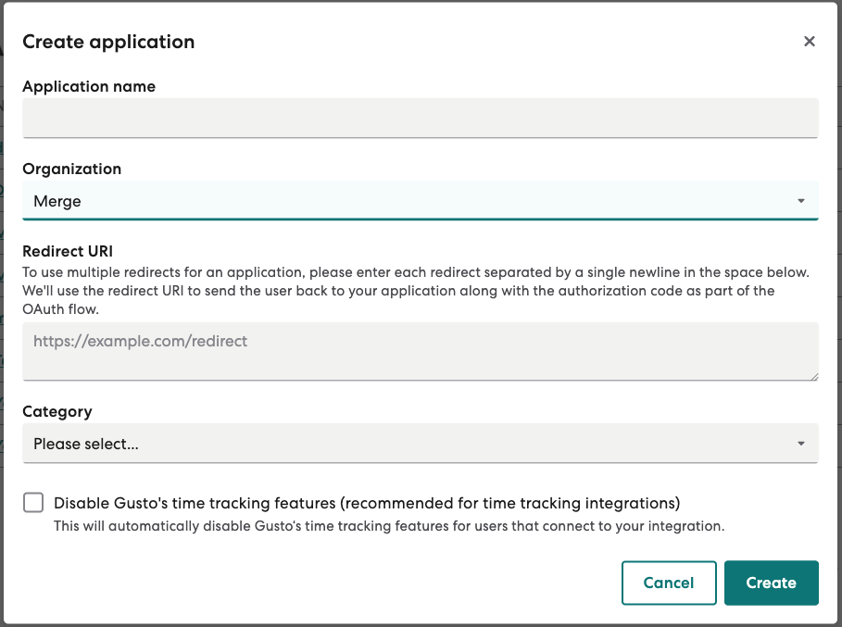
Task: Click the Redirect URI textarea resize handle
Action: 814,375
